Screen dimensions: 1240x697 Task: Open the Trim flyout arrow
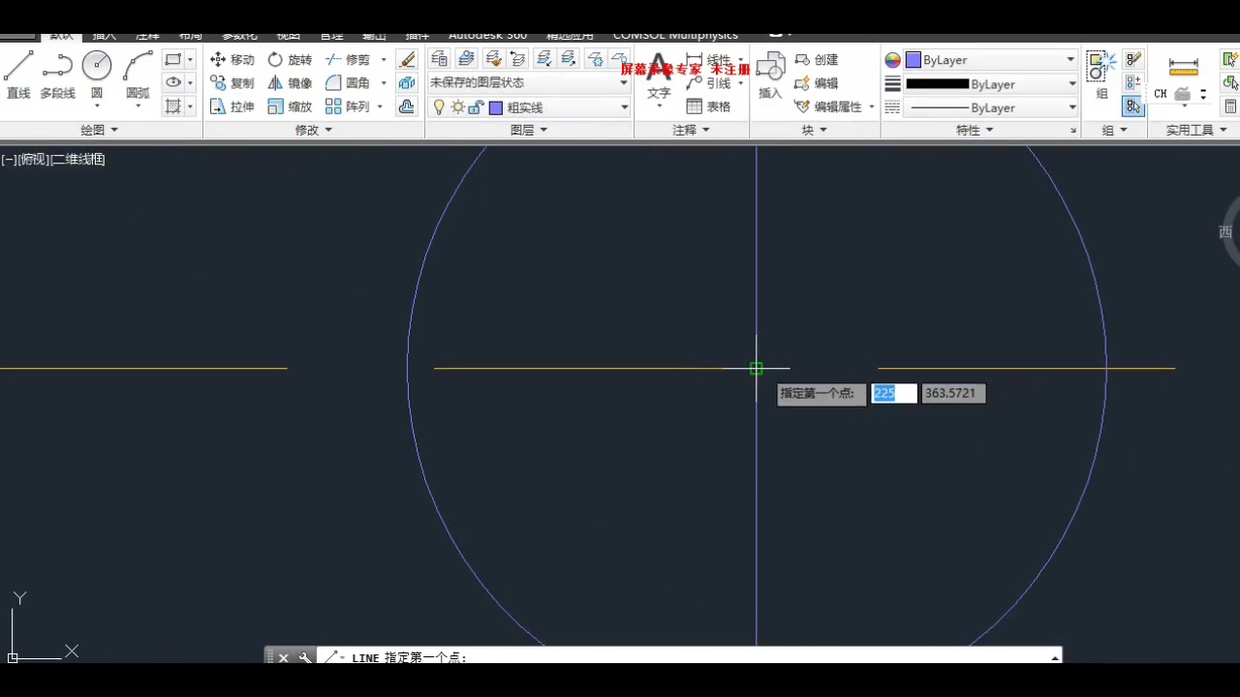(384, 60)
